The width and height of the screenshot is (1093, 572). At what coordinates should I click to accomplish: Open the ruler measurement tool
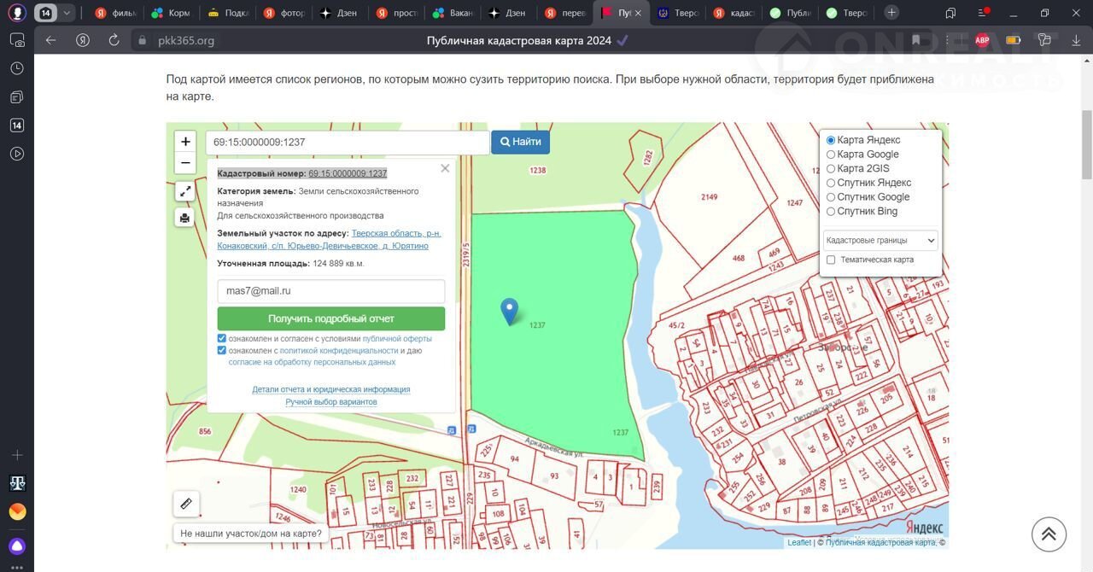[x=186, y=505]
